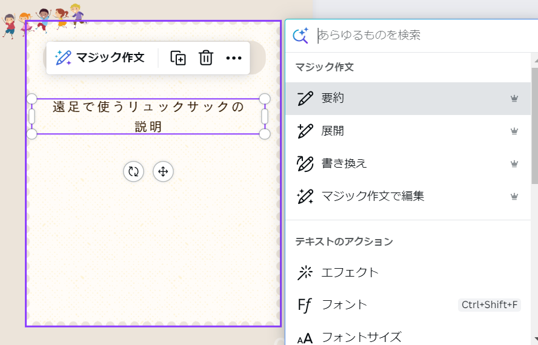The height and width of the screenshot is (345, 538).
Task: Choose 展開 to expand the text
Action: point(408,131)
